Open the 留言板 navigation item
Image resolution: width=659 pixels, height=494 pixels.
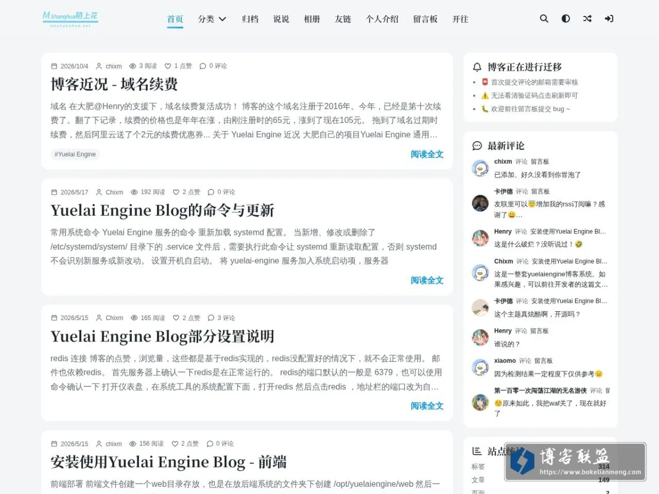(x=425, y=19)
